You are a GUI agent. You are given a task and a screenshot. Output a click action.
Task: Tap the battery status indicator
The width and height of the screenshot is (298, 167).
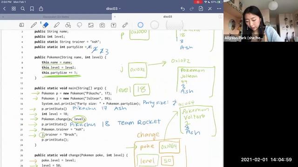pos(219,2)
